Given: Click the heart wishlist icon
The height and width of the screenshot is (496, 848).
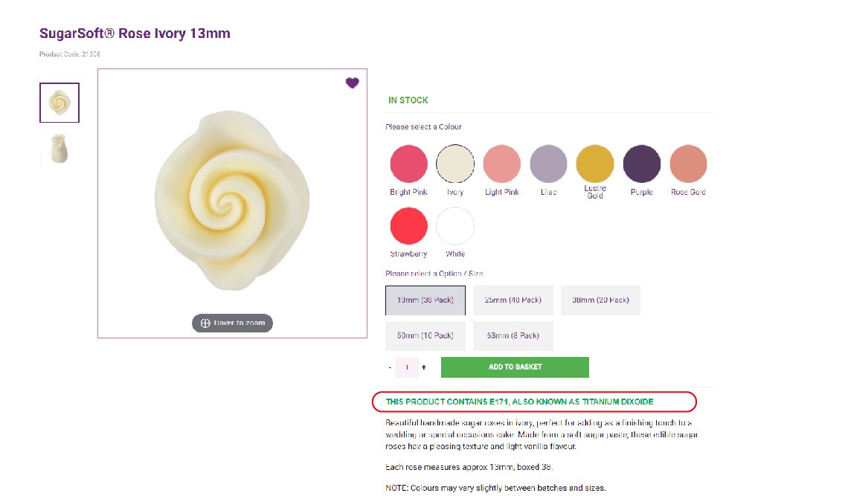Looking at the screenshot, I should 352,83.
